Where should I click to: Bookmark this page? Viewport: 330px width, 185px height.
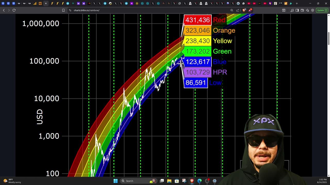(63, 10)
